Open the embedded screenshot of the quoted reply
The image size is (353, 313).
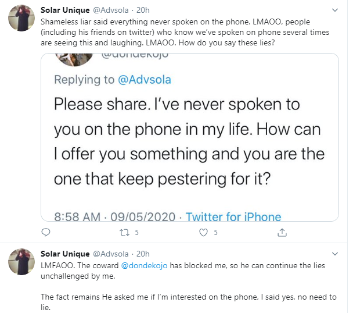coord(189,138)
